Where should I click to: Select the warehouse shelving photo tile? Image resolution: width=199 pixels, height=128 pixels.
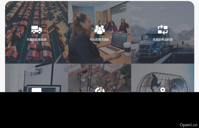tap(99, 78)
